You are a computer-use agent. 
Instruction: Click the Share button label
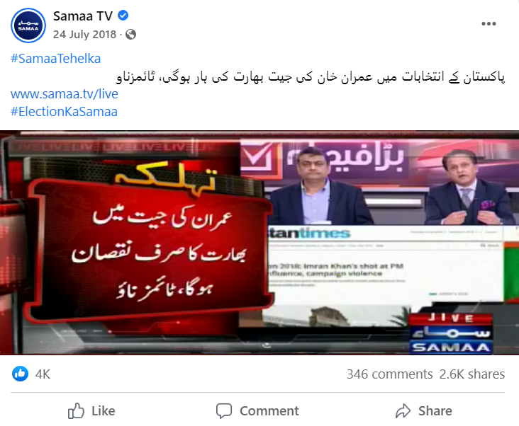(x=435, y=411)
